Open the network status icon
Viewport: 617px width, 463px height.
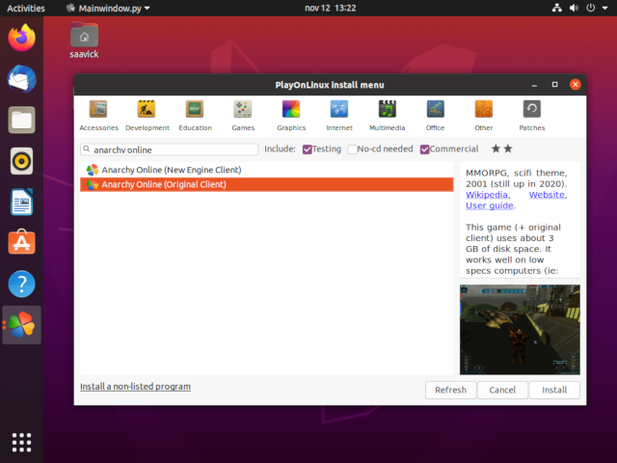pos(557,8)
